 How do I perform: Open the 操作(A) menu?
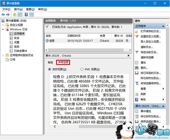(18, 9)
